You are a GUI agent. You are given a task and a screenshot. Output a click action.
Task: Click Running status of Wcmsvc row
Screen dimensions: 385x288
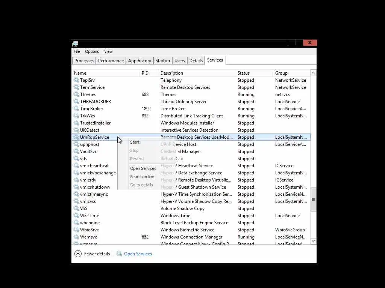pyautogui.click(x=246, y=237)
